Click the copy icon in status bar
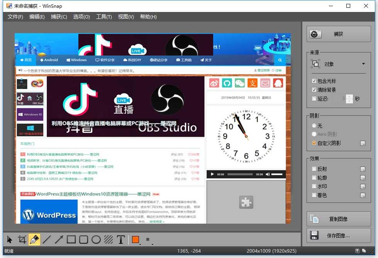 364,251
